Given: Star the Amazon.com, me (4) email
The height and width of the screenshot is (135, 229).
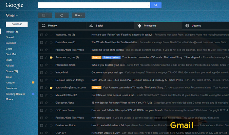Looking at the screenshot, I should coord(46,57).
